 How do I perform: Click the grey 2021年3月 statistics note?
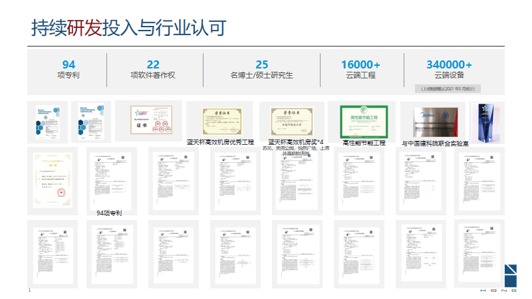point(448,88)
